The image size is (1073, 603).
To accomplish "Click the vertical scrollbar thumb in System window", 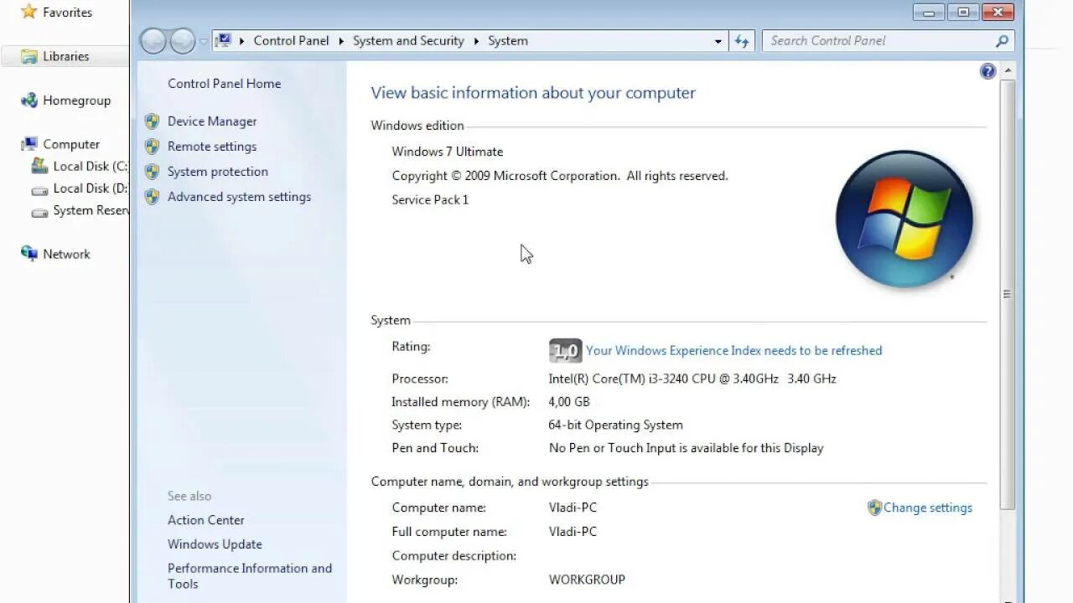I will coord(1008,295).
